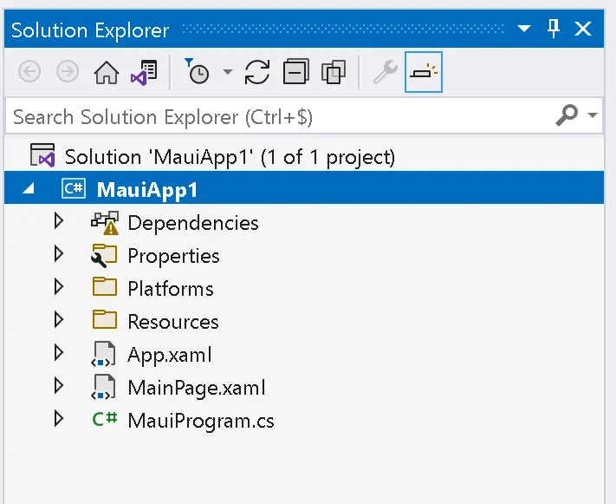Click the Solution Explorer title bar text
616x504 pixels.
(90, 30)
